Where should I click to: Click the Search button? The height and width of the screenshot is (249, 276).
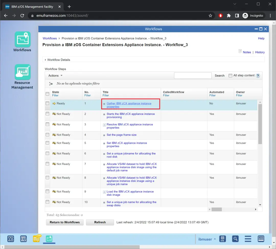[x=220, y=76]
